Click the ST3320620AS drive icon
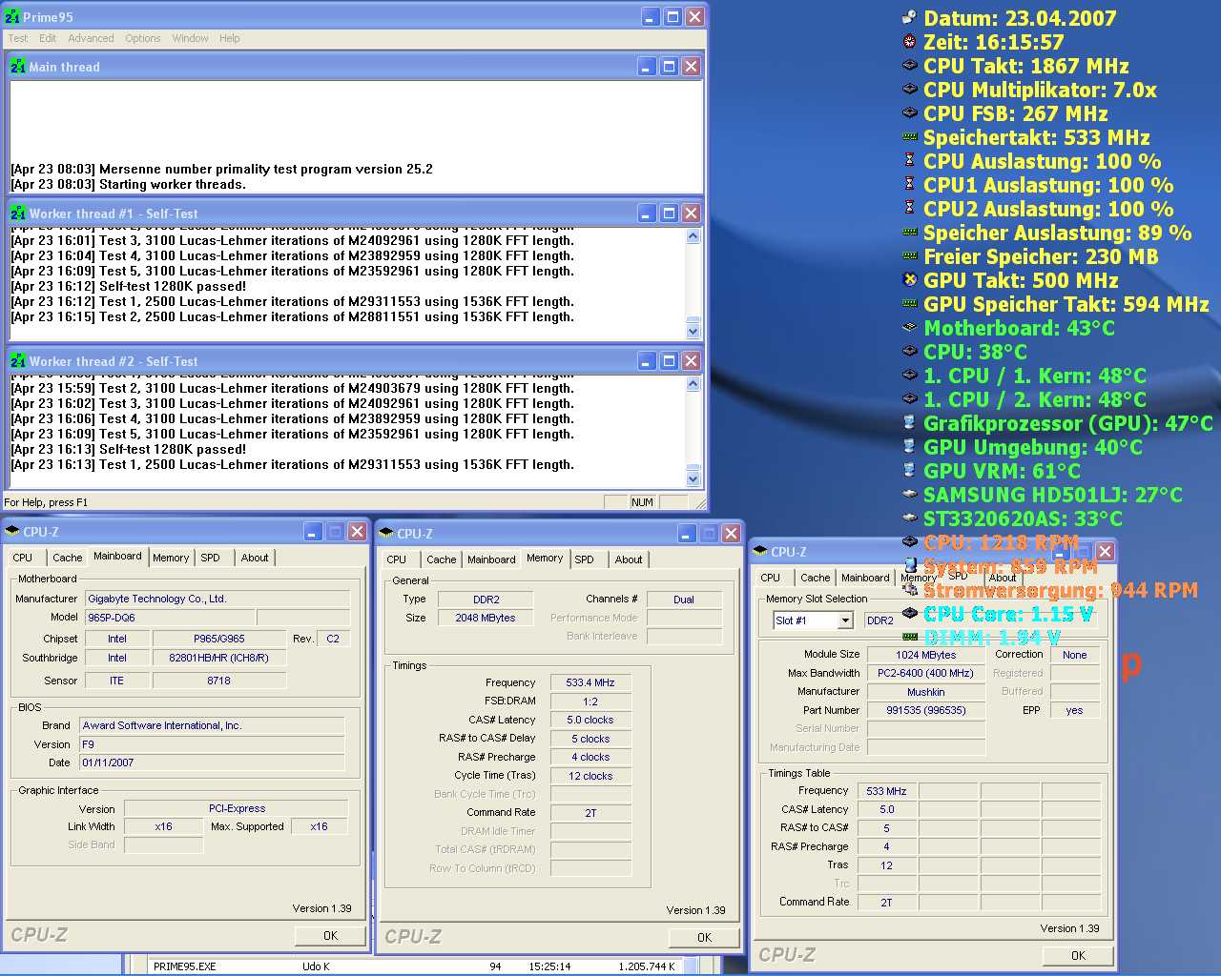1221x976 pixels. click(909, 518)
